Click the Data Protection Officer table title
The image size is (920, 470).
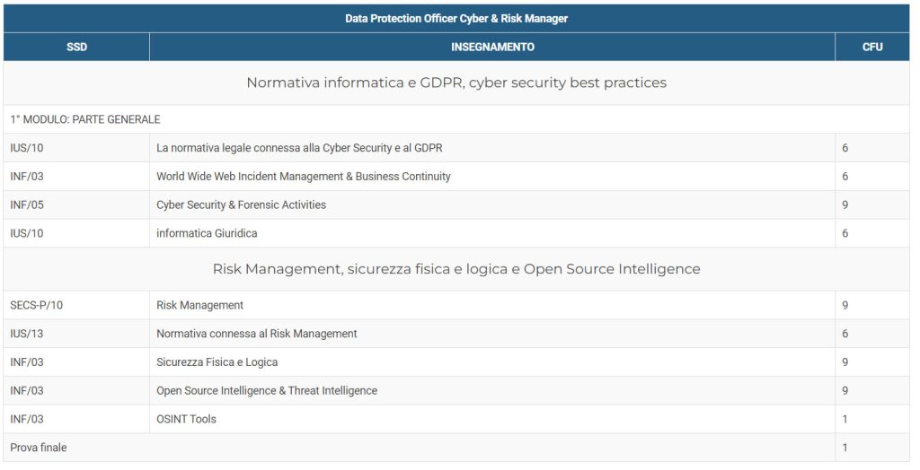456,19
